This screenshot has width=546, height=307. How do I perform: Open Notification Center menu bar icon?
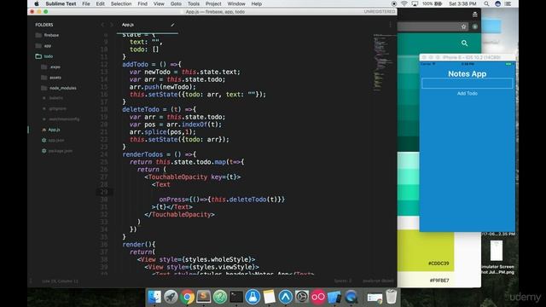tap(508, 3)
